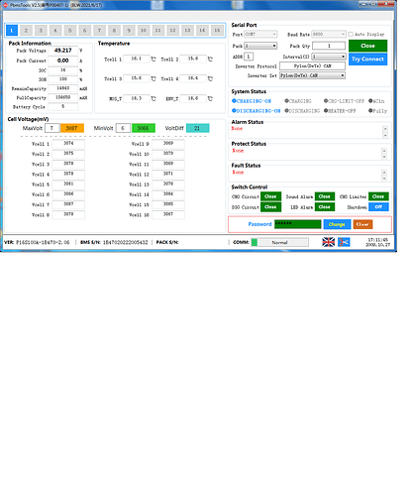Click the Try Connect button
The height and width of the screenshot is (496, 412).
367,60
